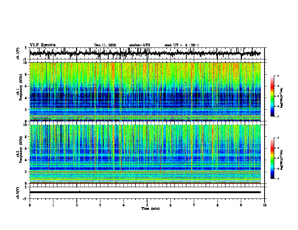Click the ch.3 flat black signal band

145,192
